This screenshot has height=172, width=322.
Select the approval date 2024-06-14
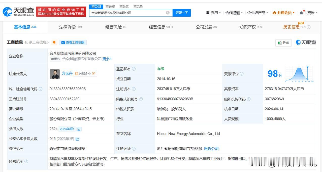pyautogui.click(x=274, y=109)
